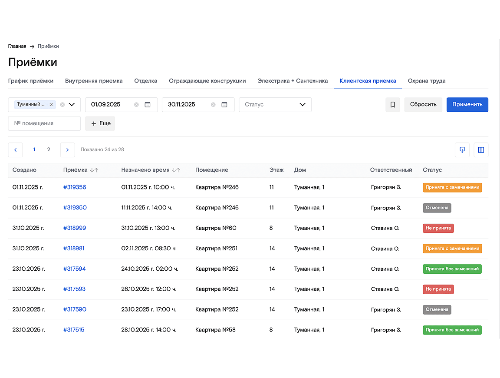
Task: Remove the Туманный filter chip
Action: pyautogui.click(x=51, y=105)
